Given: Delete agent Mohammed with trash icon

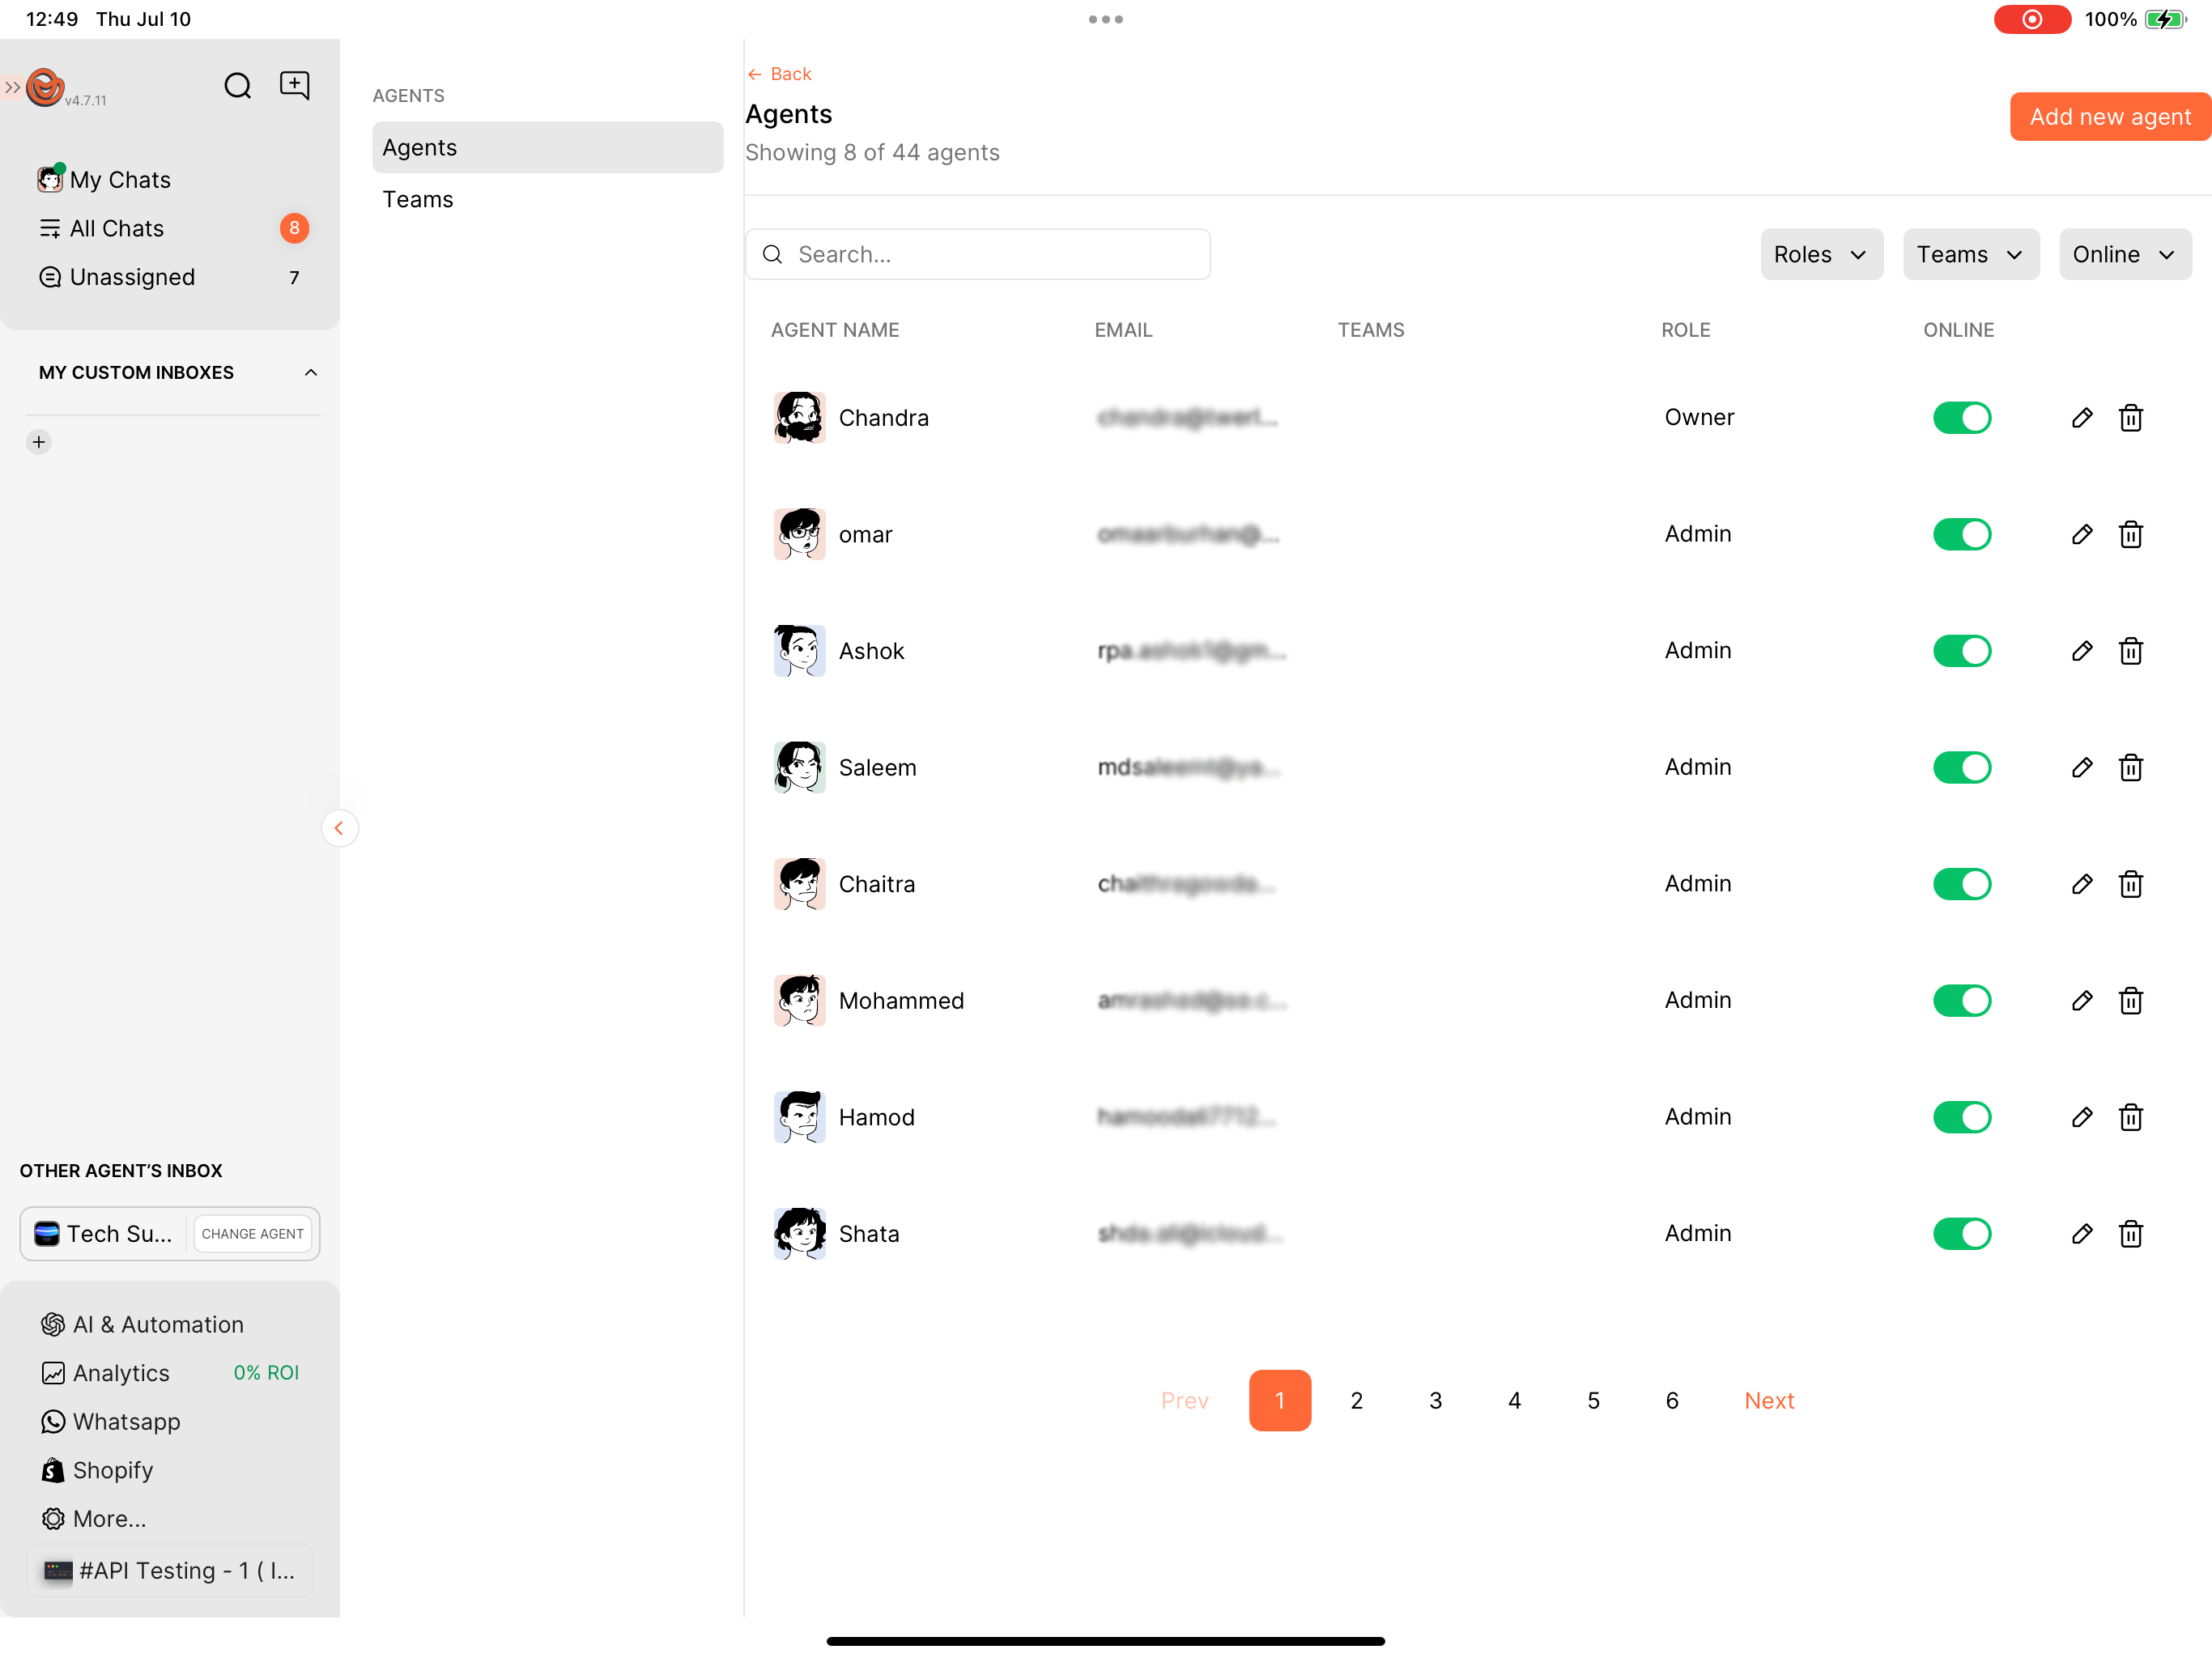Looking at the screenshot, I should point(2130,1000).
